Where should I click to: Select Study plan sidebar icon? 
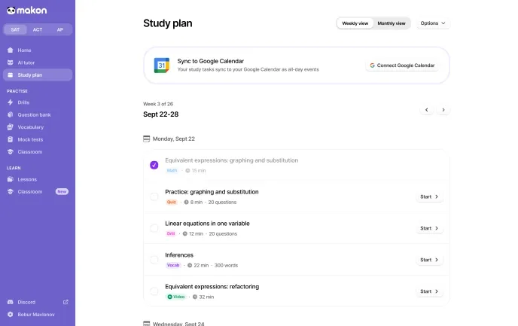(x=11, y=75)
